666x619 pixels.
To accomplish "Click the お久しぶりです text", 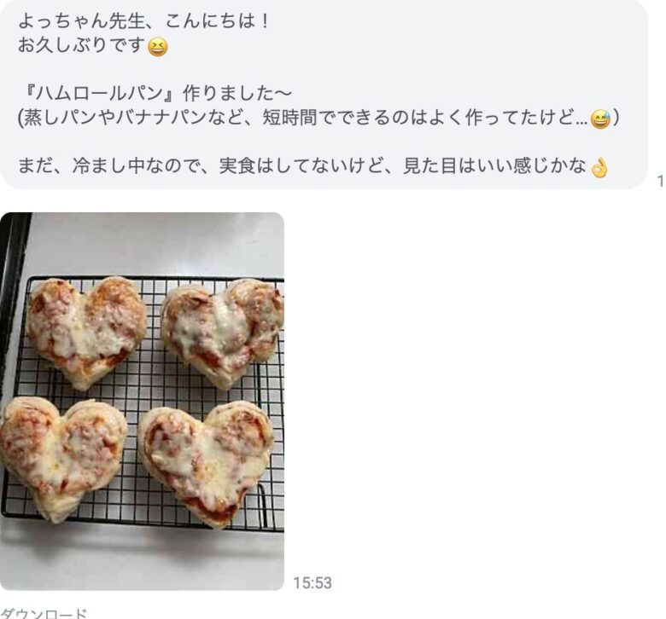I will tap(81, 45).
